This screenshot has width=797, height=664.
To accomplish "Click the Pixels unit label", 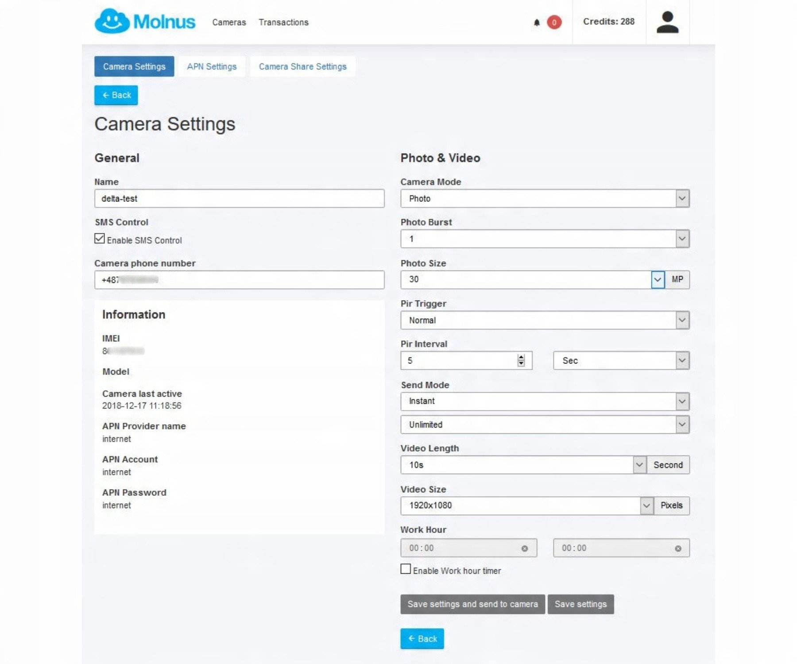I will tap(672, 506).
